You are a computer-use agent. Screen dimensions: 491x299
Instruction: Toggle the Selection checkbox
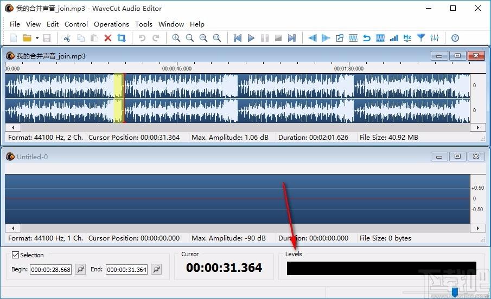point(15,255)
